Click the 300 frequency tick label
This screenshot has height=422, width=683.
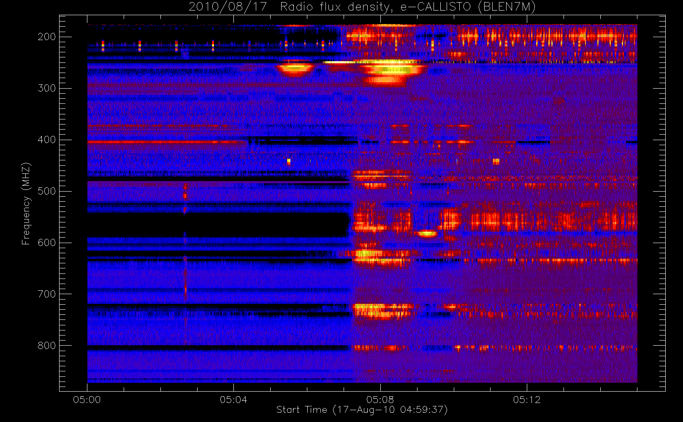[46, 88]
